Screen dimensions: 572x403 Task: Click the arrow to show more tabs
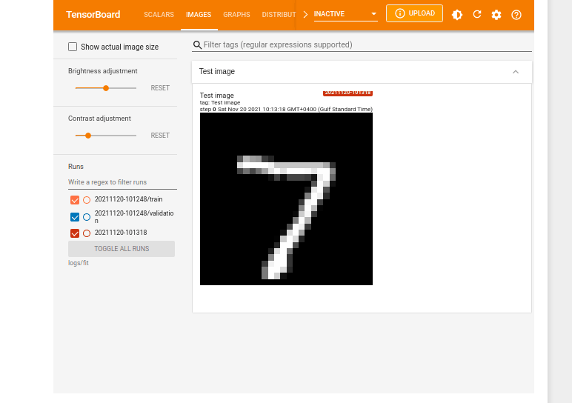[305, 14]
